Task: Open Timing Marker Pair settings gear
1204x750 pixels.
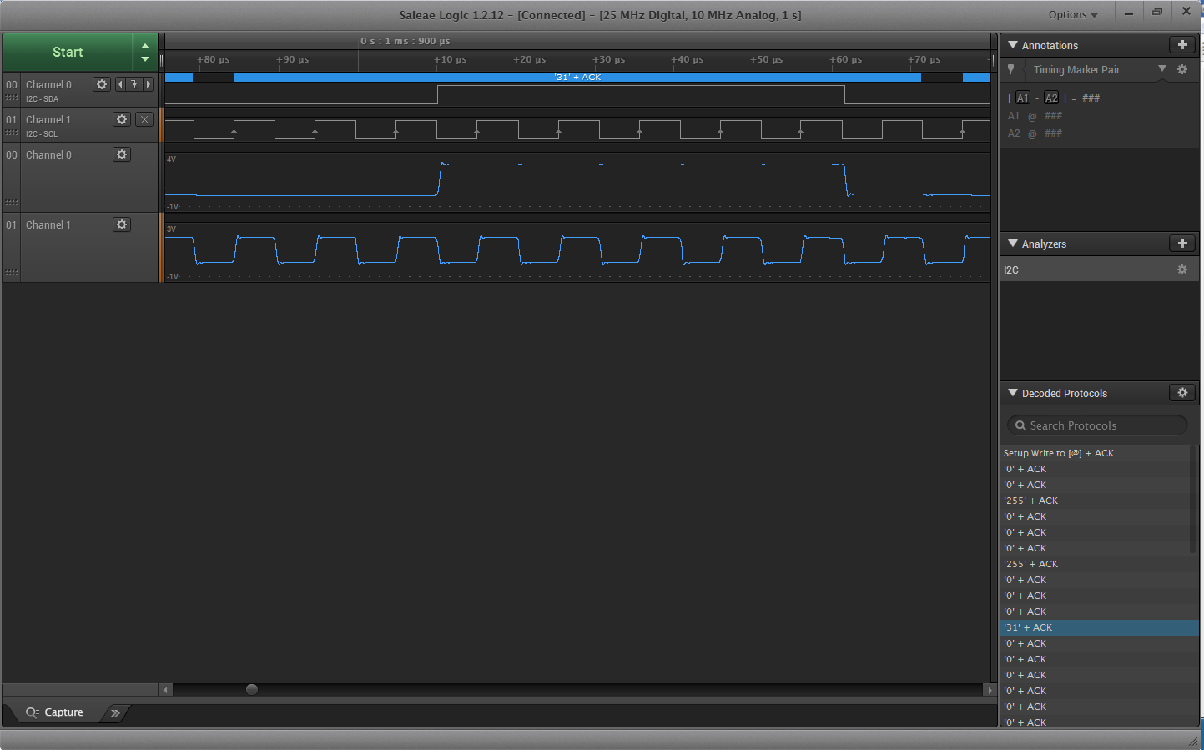Action: [x=1182, y=69]
